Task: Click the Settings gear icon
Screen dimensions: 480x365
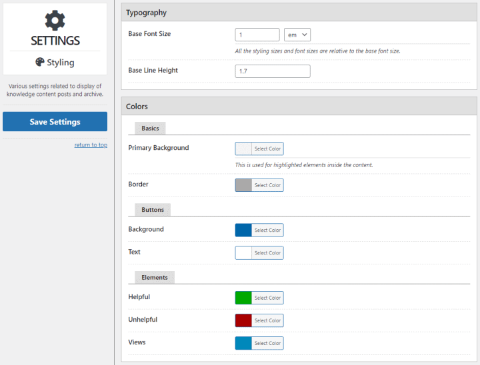Action: (x=55, y=21)
